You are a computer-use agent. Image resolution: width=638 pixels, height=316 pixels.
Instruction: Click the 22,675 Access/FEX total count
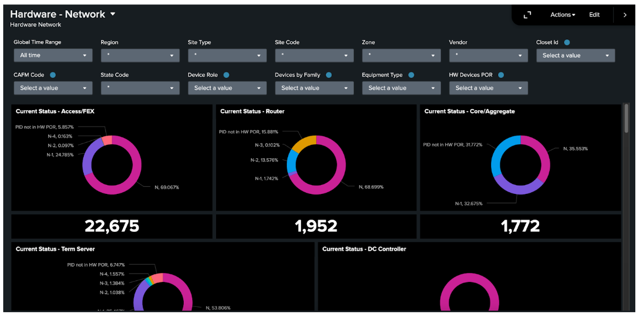111,226
